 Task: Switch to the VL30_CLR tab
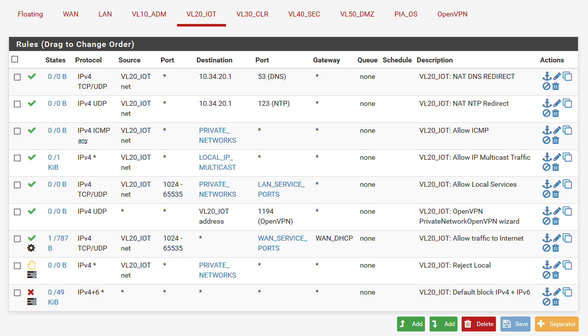[x=252, y=14]
